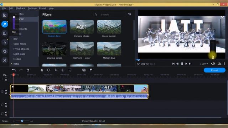Click the Add track icon

click(5, 75)
